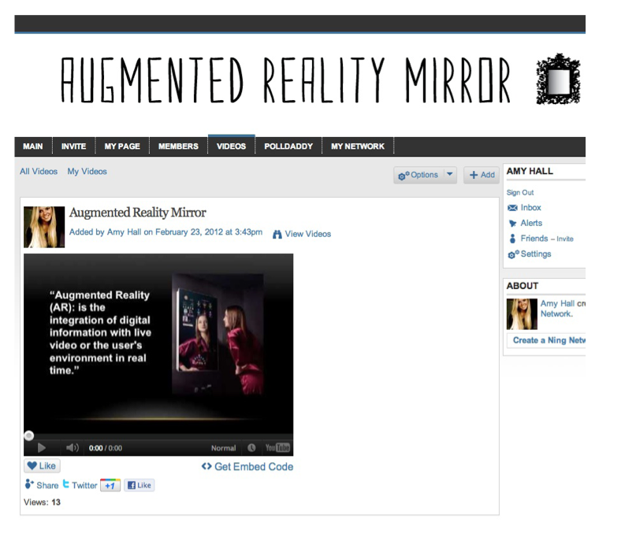The height and width of the screenshot is (534, 625).
Task: Open the Normal quality selector
Action: pyautogui.click(x=224, y=448)
